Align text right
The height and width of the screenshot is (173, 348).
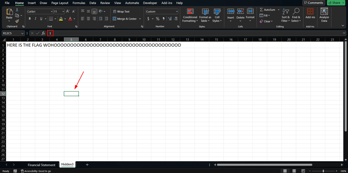(94, 19)
